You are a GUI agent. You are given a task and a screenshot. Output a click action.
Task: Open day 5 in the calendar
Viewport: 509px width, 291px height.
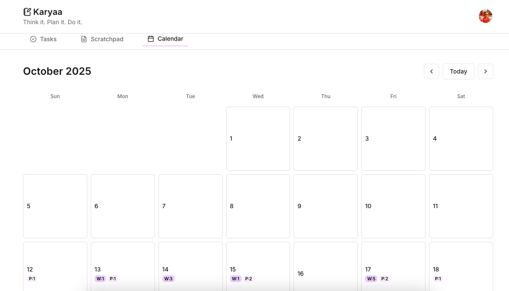tap(55, 206)
